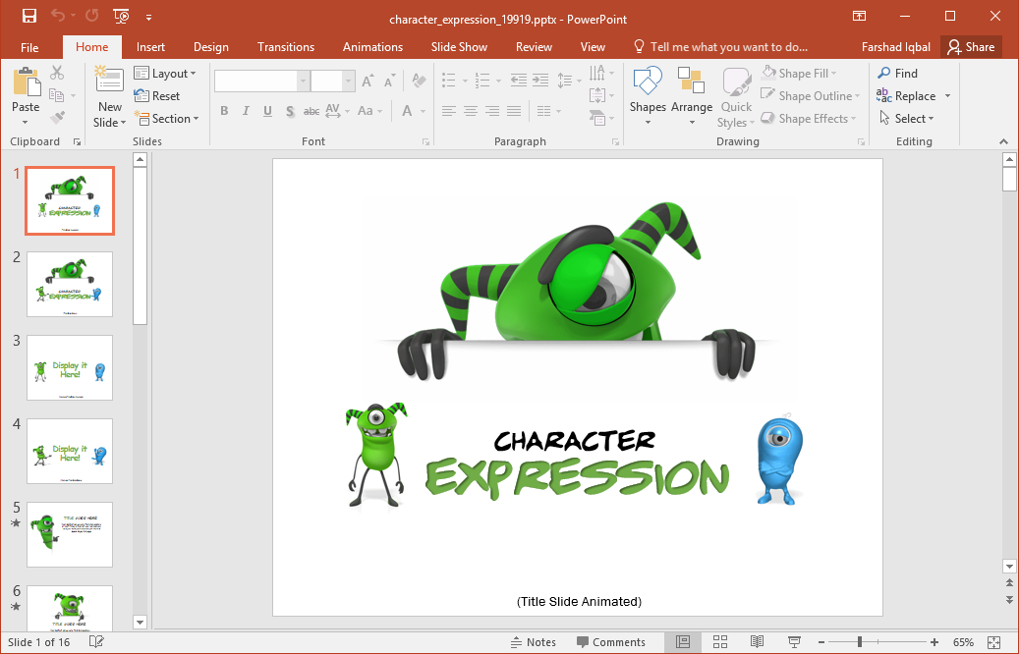Image resolution: width=1019 pixels, height=654 pixels.
Task: Click the New Slide icon
Action: pos(109,84)
